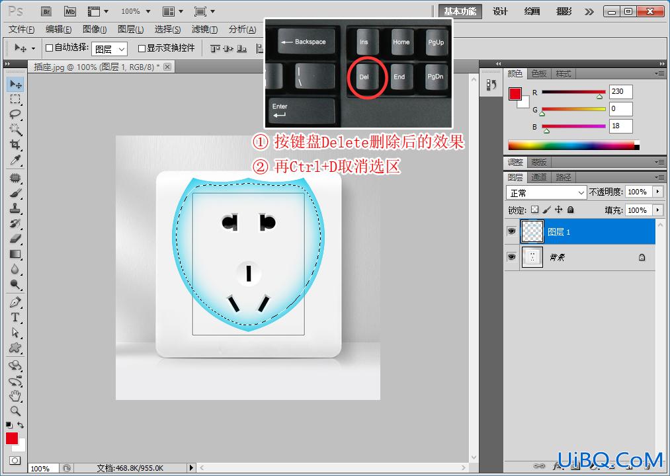Toggle lock position

pyautogui.click(x=558, y=210)
